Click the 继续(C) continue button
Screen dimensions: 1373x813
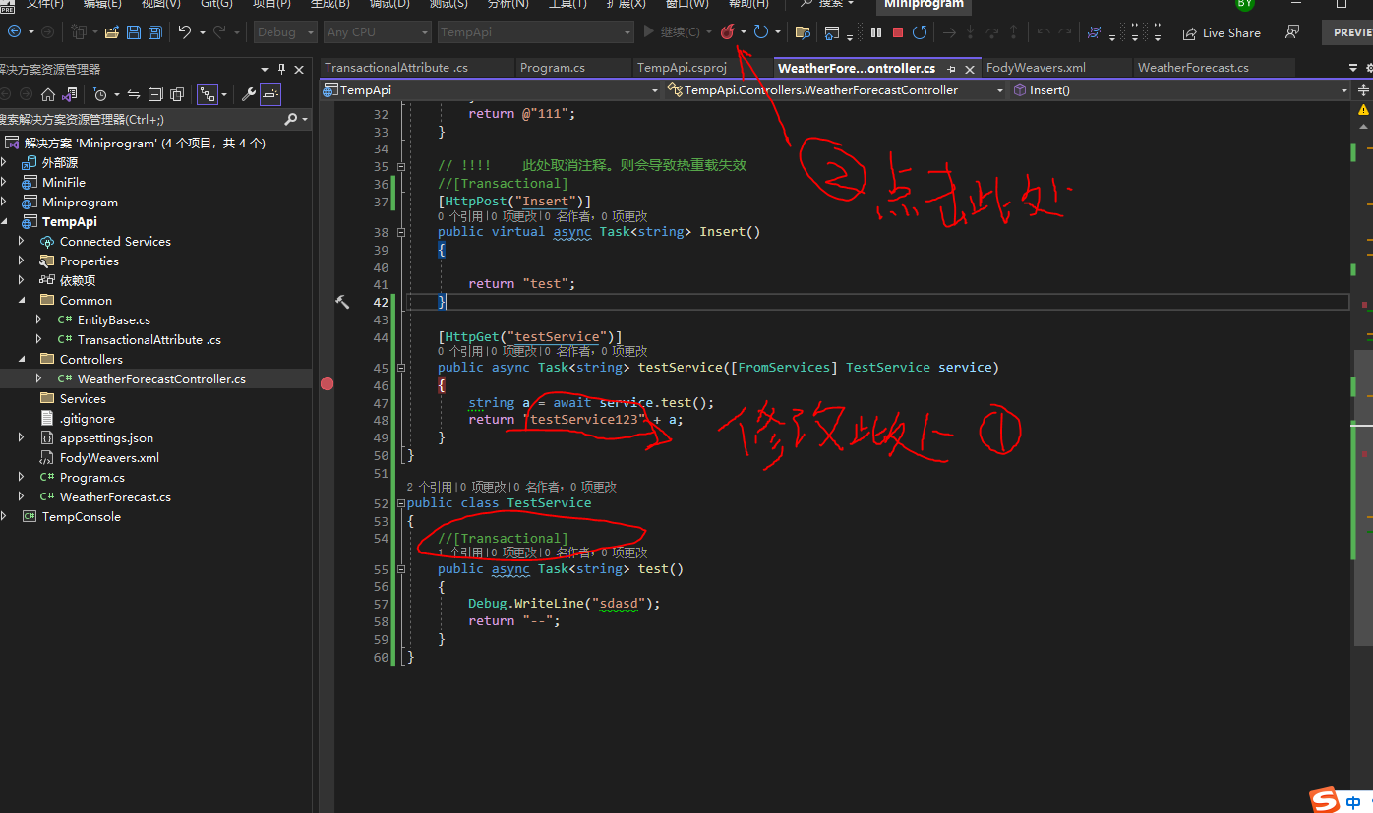676,31
